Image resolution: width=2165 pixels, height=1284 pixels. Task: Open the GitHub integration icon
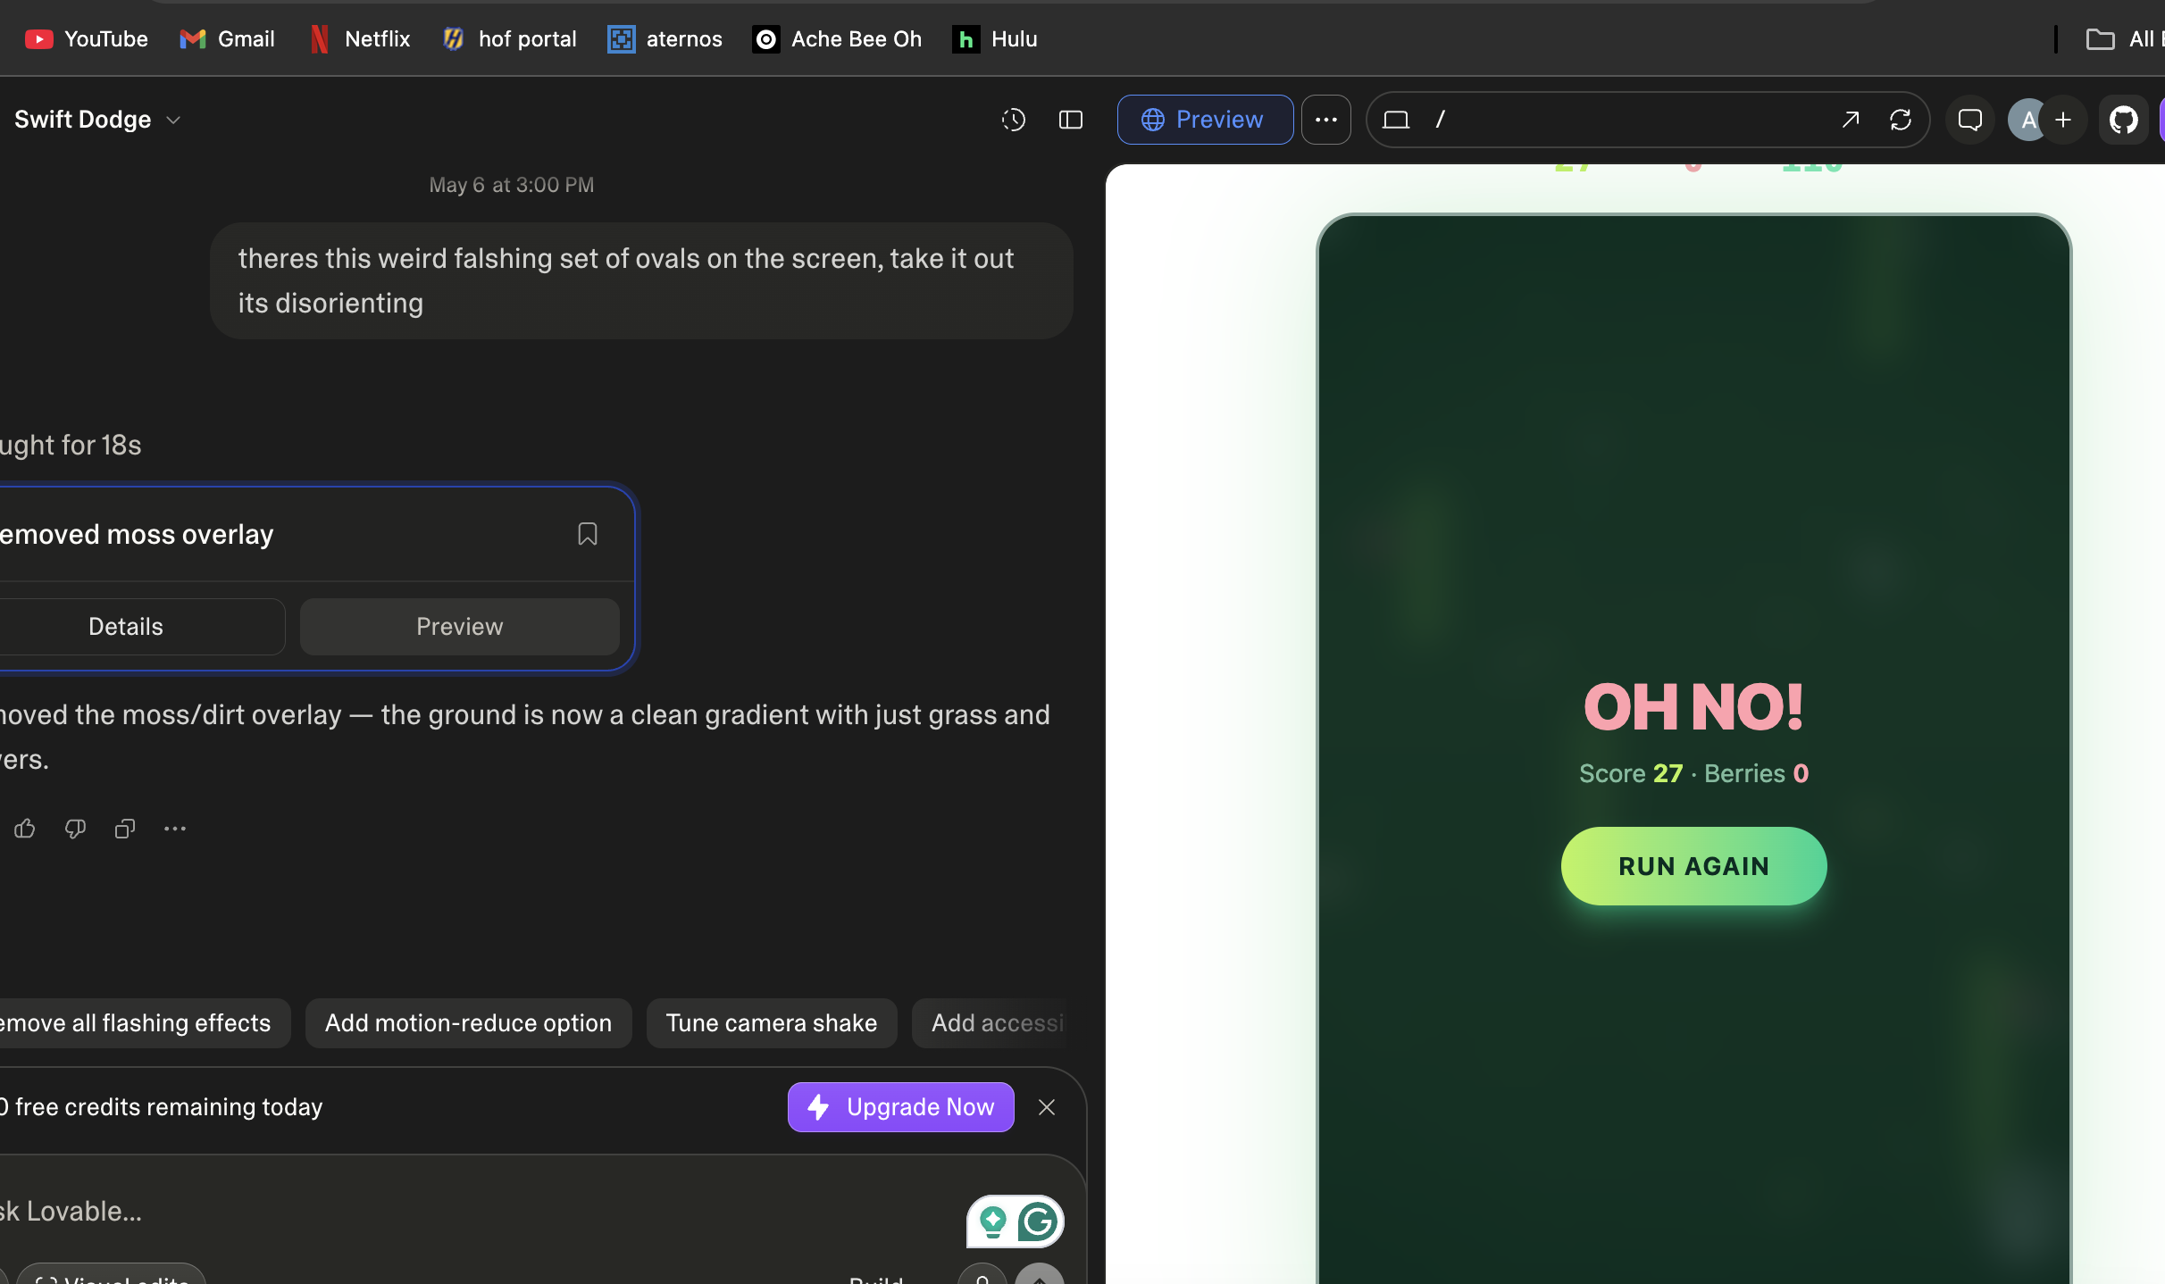2123,120
